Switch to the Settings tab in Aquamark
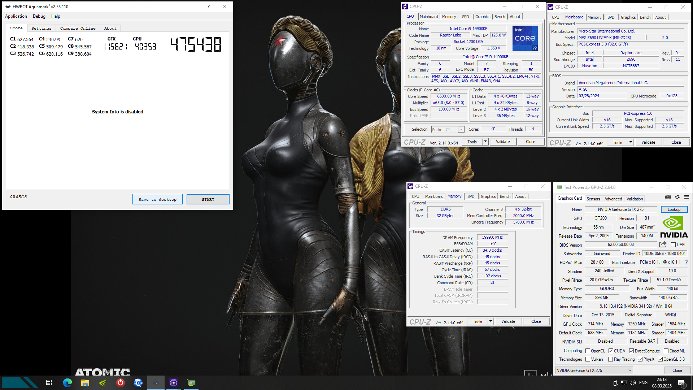693x390 pixels. pyautogui.click(x=41, y=28)
